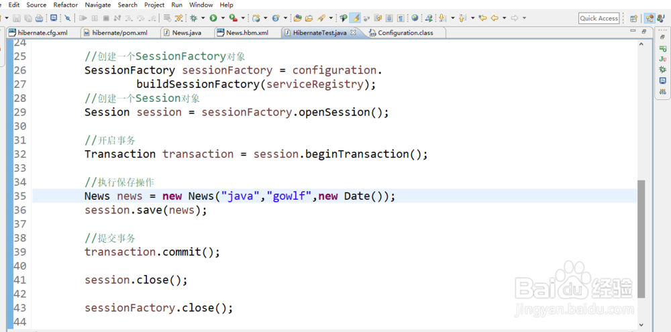Viewport: 671px width, 332px height.
Task: Click the Open Web Browser globe icon
Action: point(415,18)
